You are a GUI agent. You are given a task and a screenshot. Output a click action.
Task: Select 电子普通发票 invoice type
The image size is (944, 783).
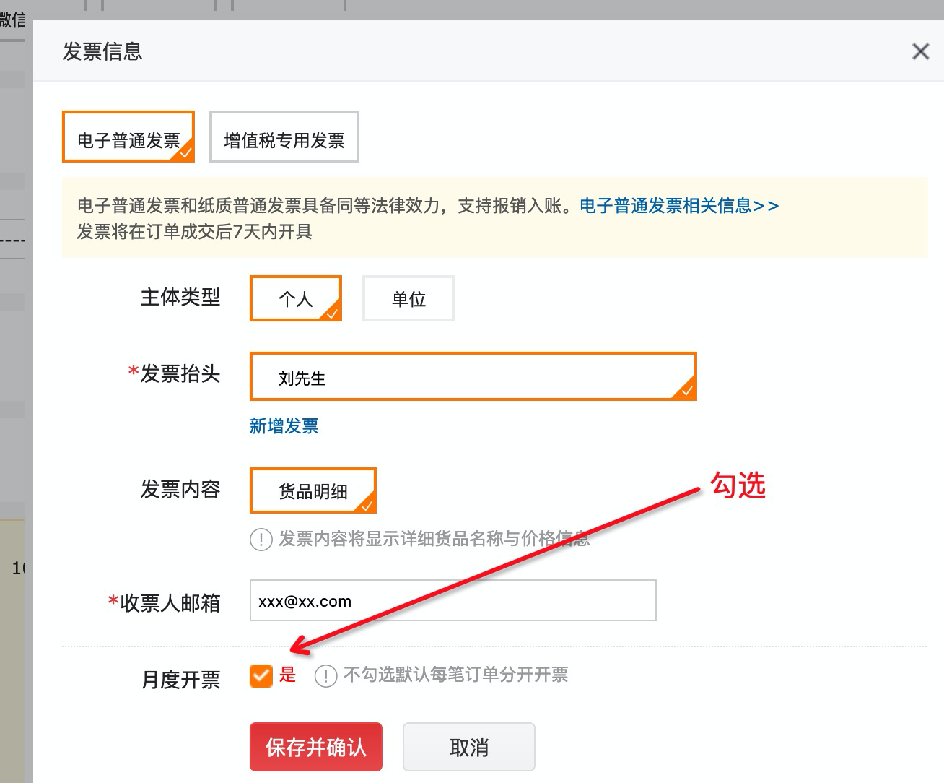(128, 137)
